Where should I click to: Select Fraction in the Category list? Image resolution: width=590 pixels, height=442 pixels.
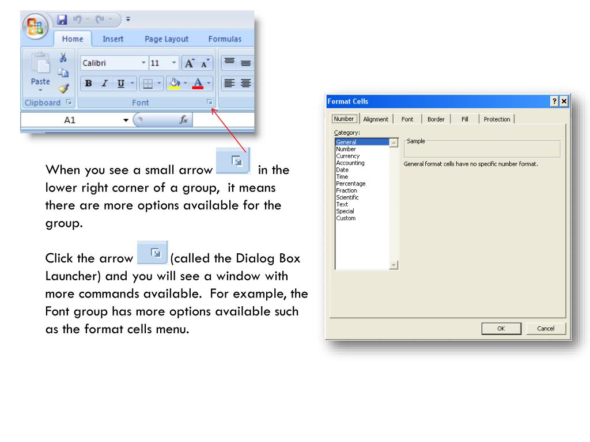362,190
